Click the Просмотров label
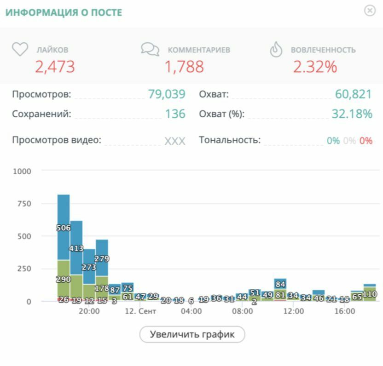 coord(41,94)
